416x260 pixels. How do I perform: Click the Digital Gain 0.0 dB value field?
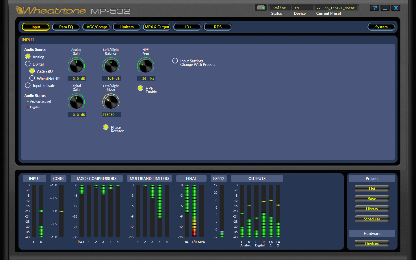coord(77,115)
